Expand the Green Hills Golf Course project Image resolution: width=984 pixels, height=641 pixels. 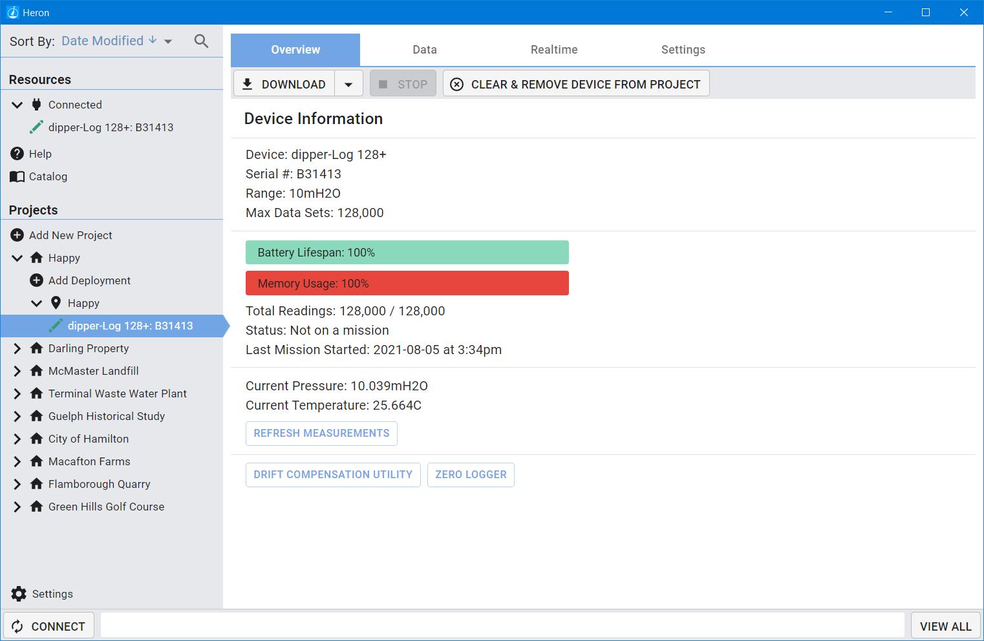(17, 507)
